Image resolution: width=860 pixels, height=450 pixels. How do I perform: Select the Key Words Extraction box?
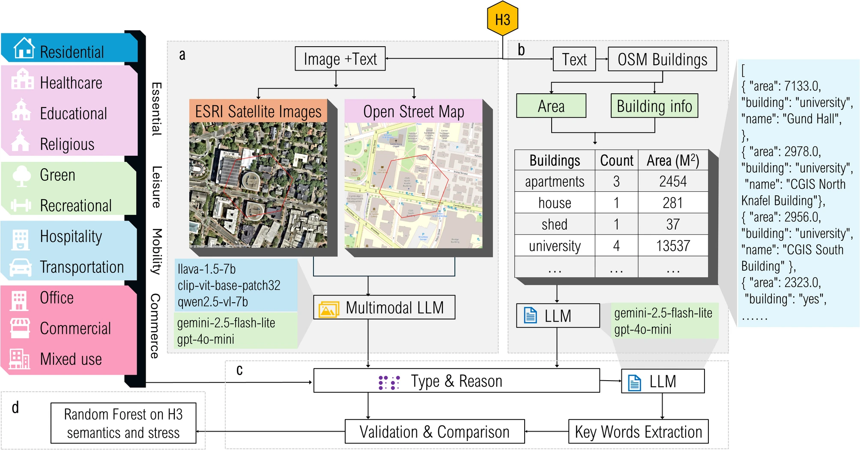[x=638, y=432]
